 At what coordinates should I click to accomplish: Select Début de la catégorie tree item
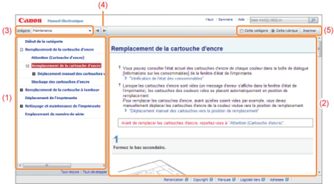(x=44, y=41)
